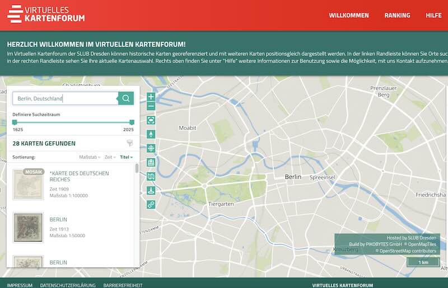Open the Datenschutzerklärung link
This screenshot has width=448, height=288.
[x=68, y=285]
